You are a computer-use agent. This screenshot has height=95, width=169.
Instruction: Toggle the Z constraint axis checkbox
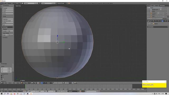tap(2, 79)
